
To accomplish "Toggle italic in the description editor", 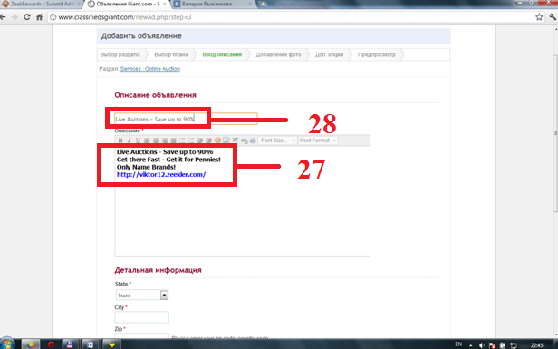I will pos(130,141).
